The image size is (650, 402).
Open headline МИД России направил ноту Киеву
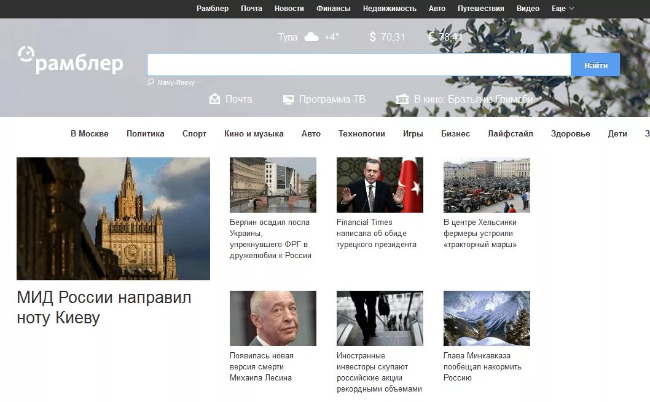pyautogui.click(x=104, y=307)
